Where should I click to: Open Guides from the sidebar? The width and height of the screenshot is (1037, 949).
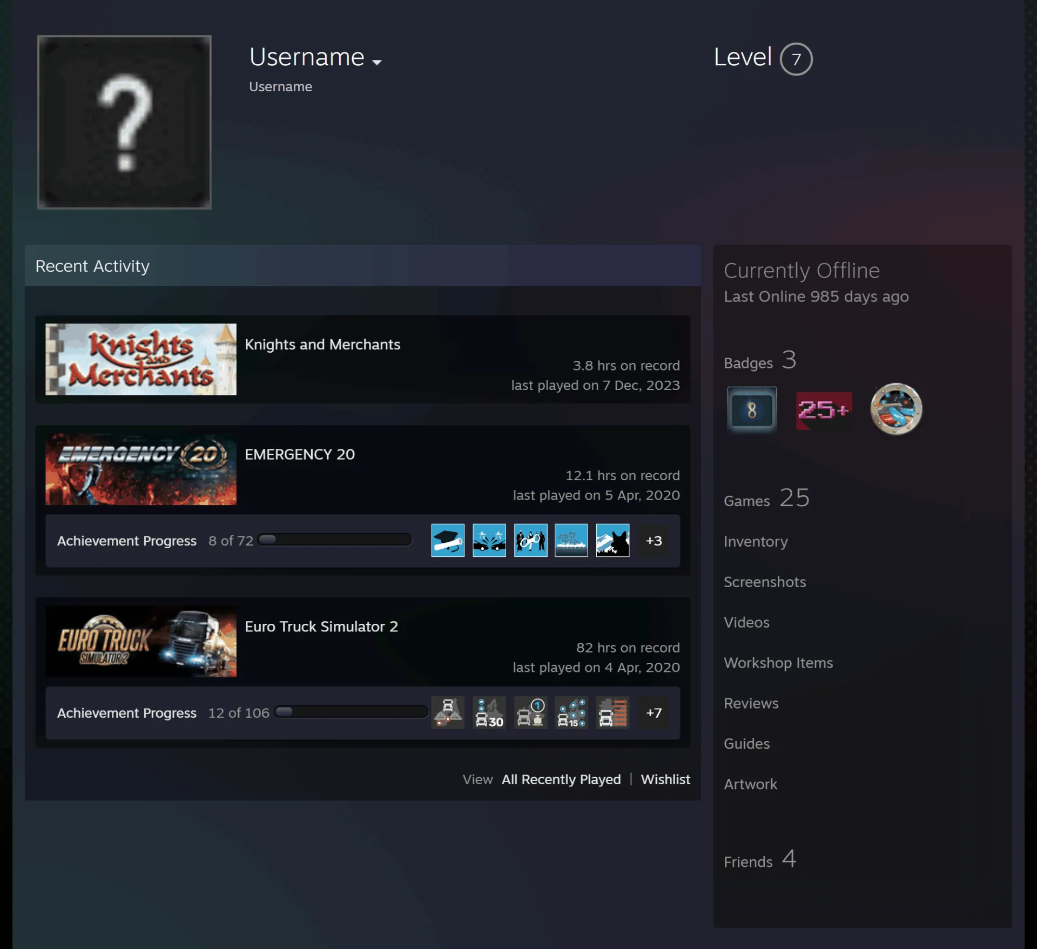pyautogui.click(x=746, y=744)
